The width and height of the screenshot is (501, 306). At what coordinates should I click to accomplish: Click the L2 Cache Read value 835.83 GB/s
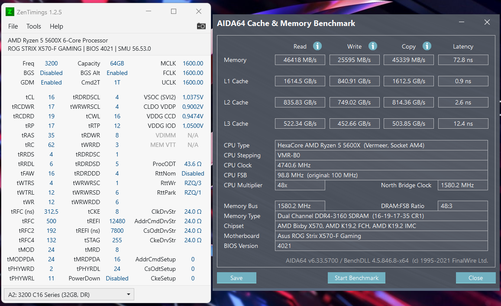pyautogui.click(x=300, y=102)
